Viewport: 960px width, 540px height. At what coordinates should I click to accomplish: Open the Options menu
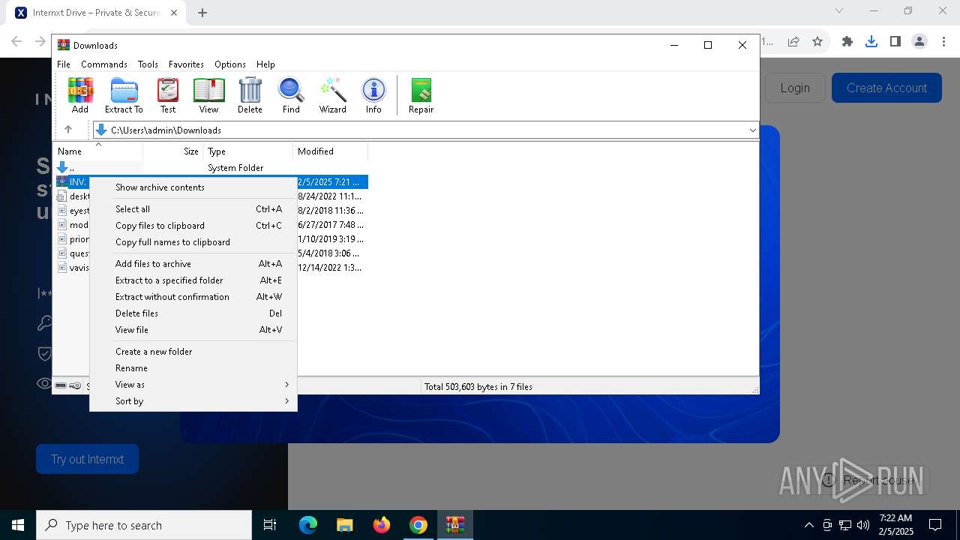pos(230,64)
